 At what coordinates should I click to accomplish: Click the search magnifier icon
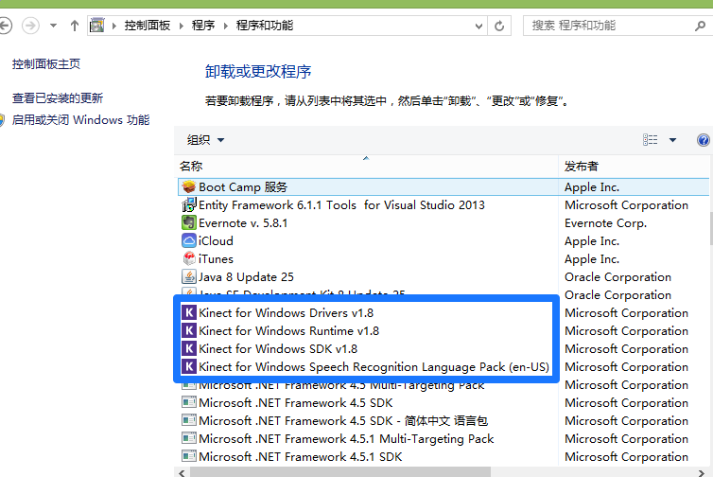[x=701, y=26]
